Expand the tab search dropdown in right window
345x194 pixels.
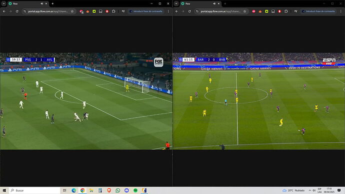176,3
